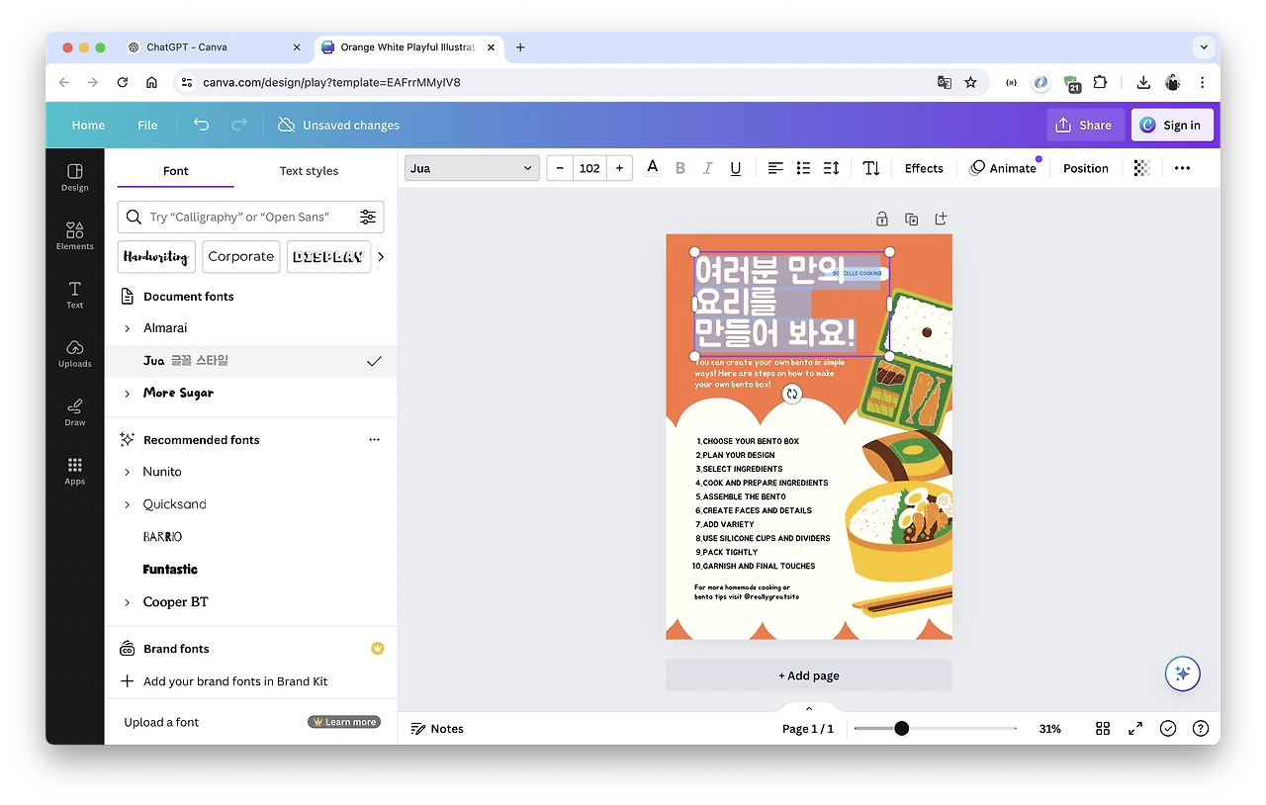Viewport: 1266px width, 805px height.
Task: Toggle bulleted list formatting
Action: [803, 168]
